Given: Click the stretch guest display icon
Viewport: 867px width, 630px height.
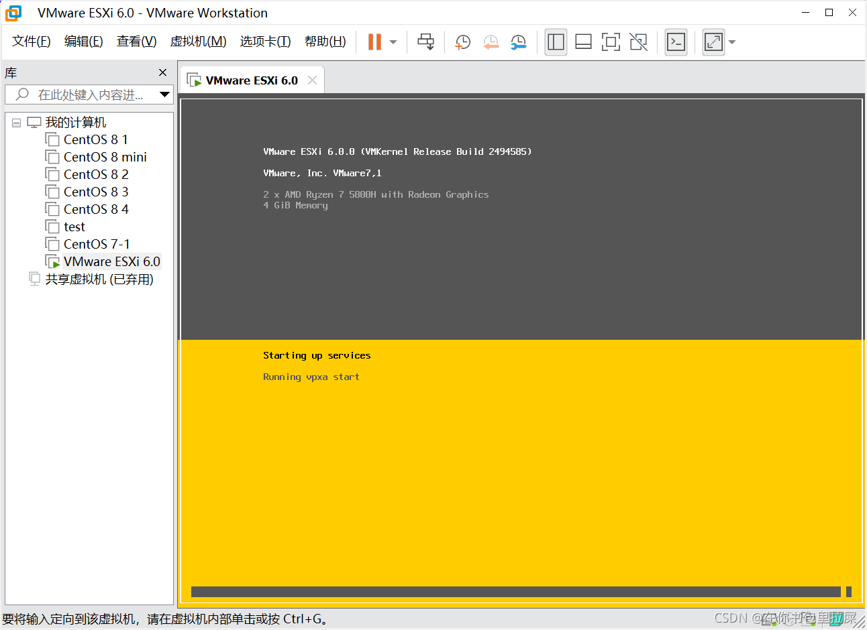Looking at the screenshot, I should tap(713, 42).
